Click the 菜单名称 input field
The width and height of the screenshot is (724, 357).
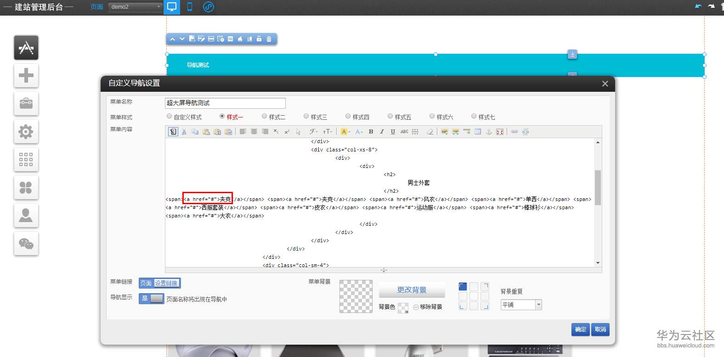(x=225, y=103)
